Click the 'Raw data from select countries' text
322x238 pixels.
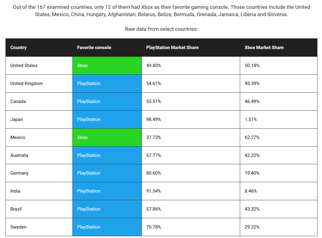point(161,29)
